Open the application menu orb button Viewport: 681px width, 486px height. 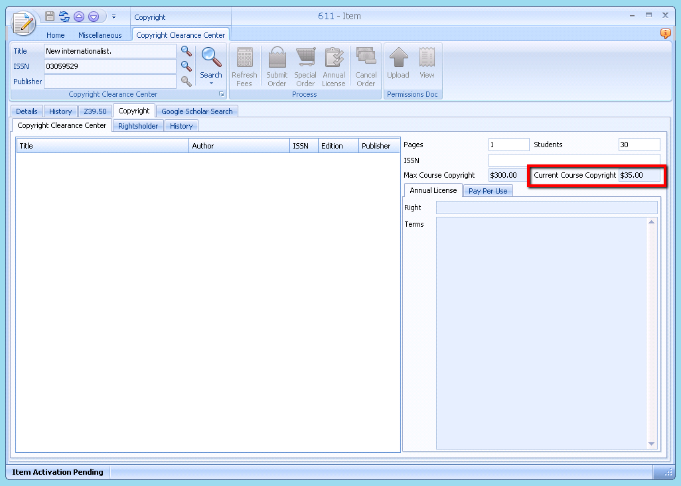[24, 24]
